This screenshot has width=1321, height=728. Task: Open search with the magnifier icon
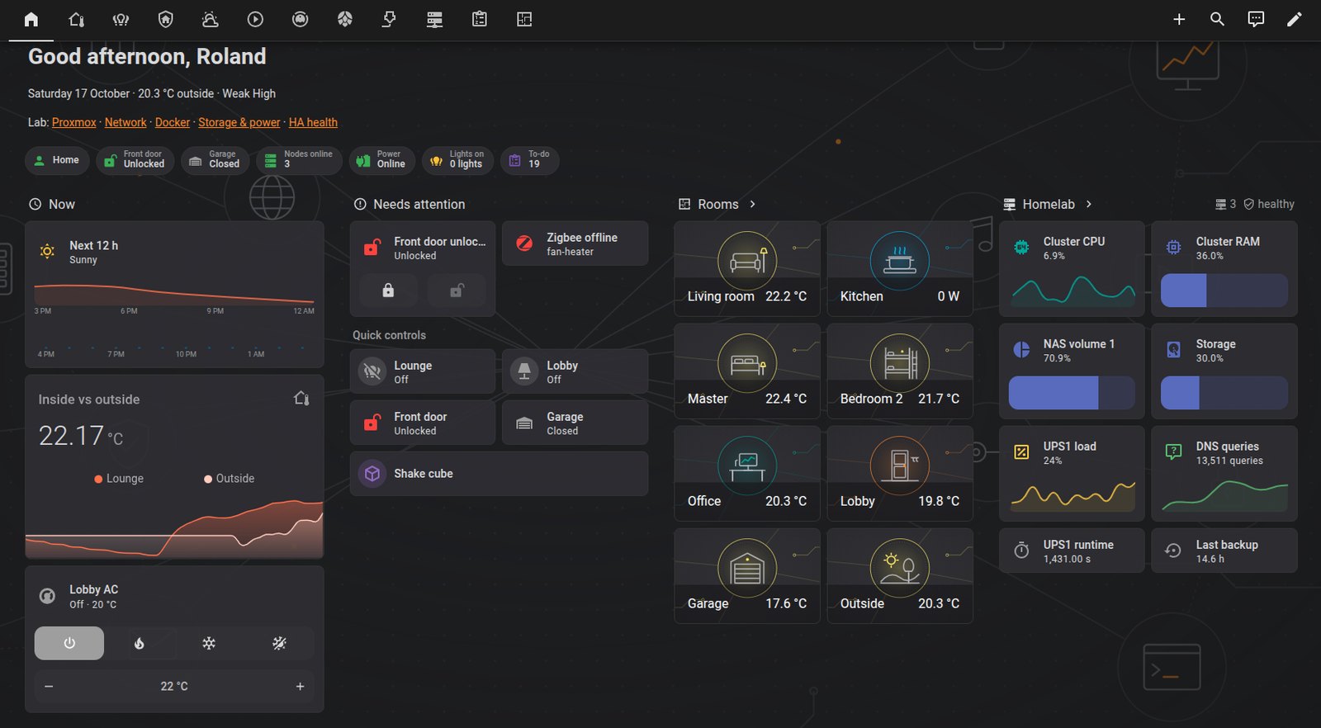(1217, 19)
